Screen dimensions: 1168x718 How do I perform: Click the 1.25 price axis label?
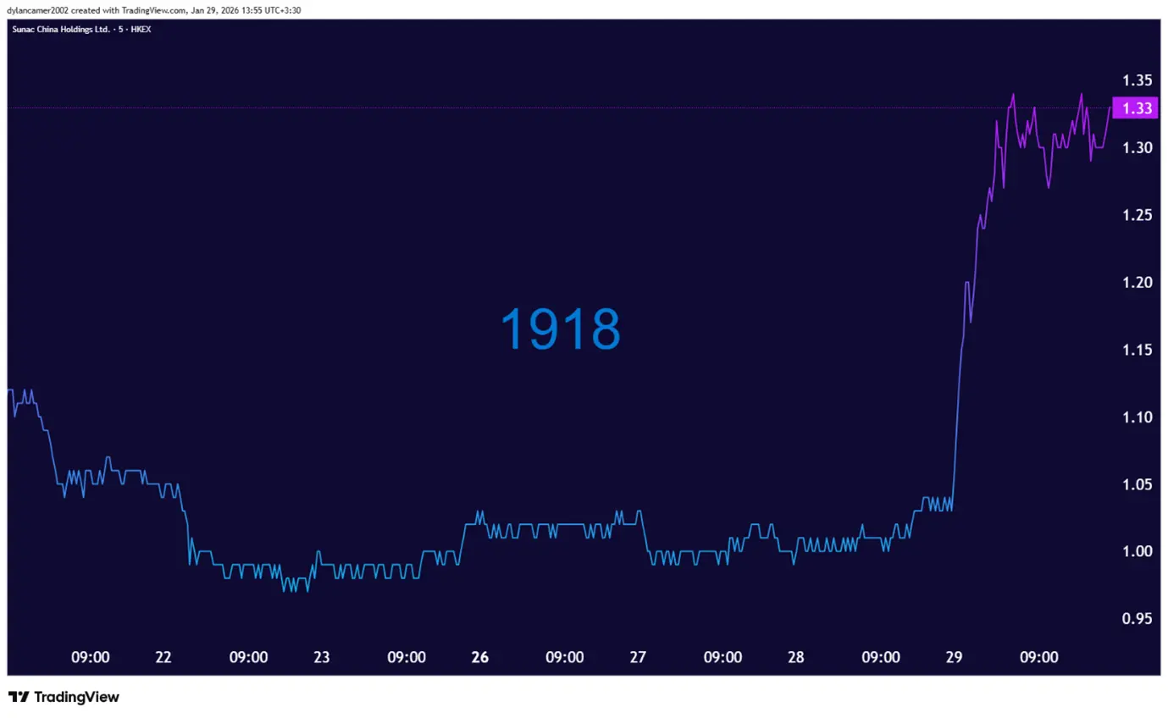pos(1136,215)
